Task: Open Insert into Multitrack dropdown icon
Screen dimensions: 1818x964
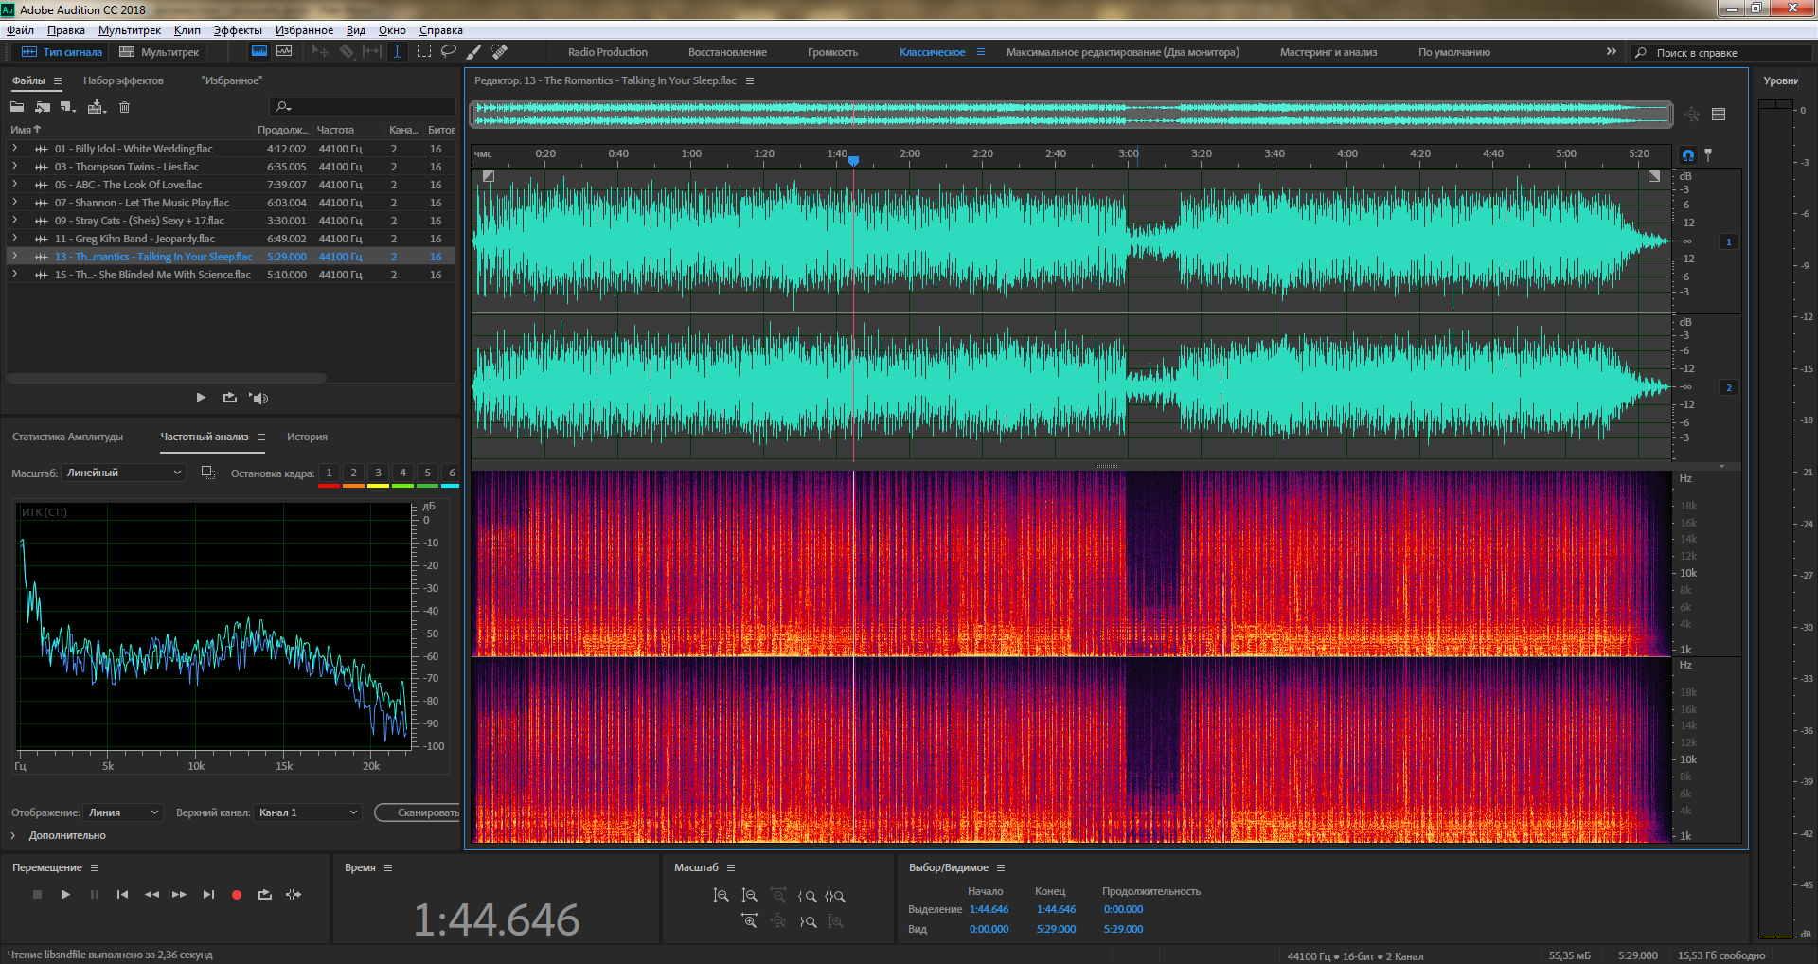Action: point(97,107)
